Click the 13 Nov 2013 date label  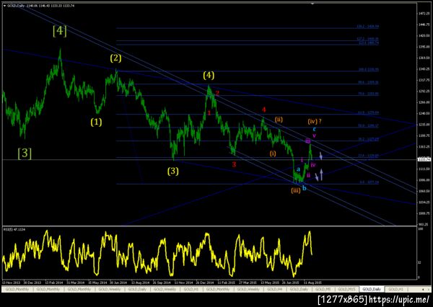(11, 282)
